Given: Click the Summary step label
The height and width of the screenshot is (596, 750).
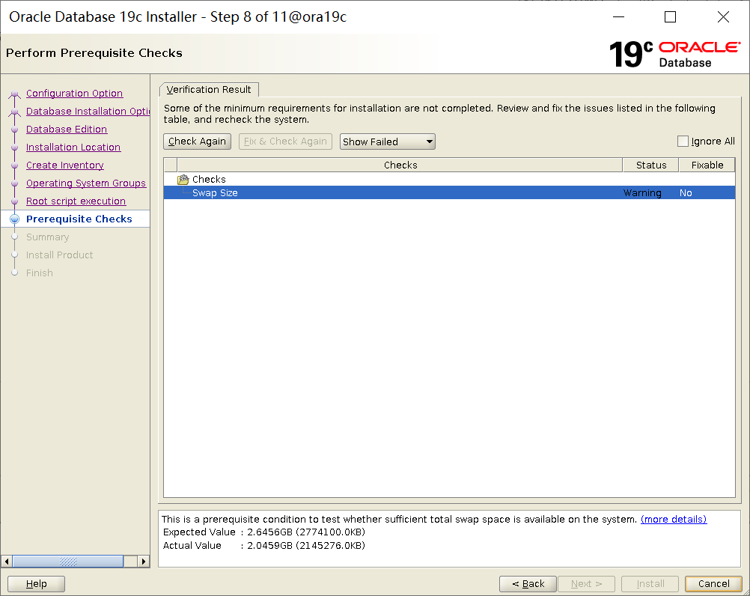Looking at the screenshot, I should [x=47, y=237].
